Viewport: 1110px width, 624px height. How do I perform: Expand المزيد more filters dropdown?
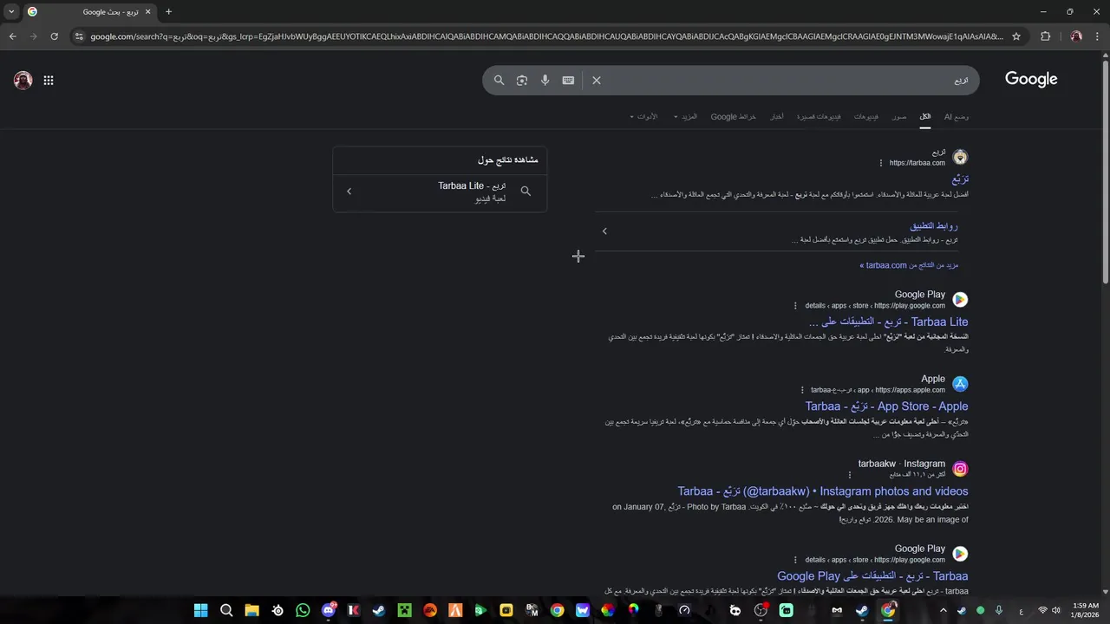pyautogui.click(x=685, y=116)
